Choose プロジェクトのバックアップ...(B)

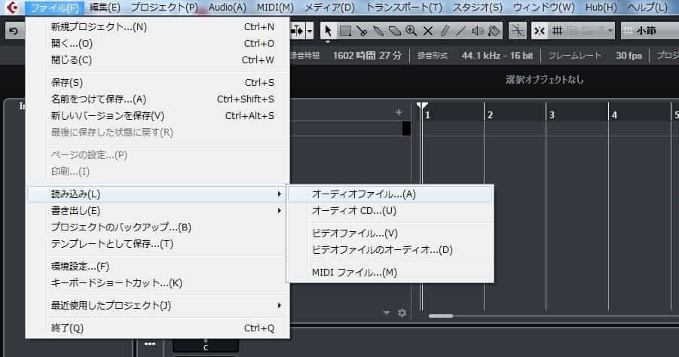point(158,227)
